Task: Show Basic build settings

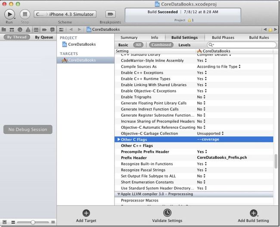Action: pos(123,45)
